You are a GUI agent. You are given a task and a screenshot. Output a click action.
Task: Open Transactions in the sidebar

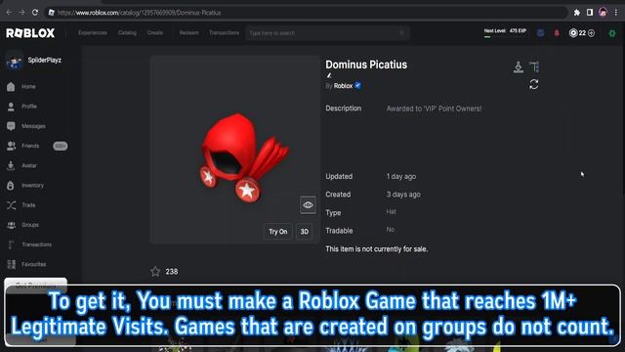tap(37, 244)
